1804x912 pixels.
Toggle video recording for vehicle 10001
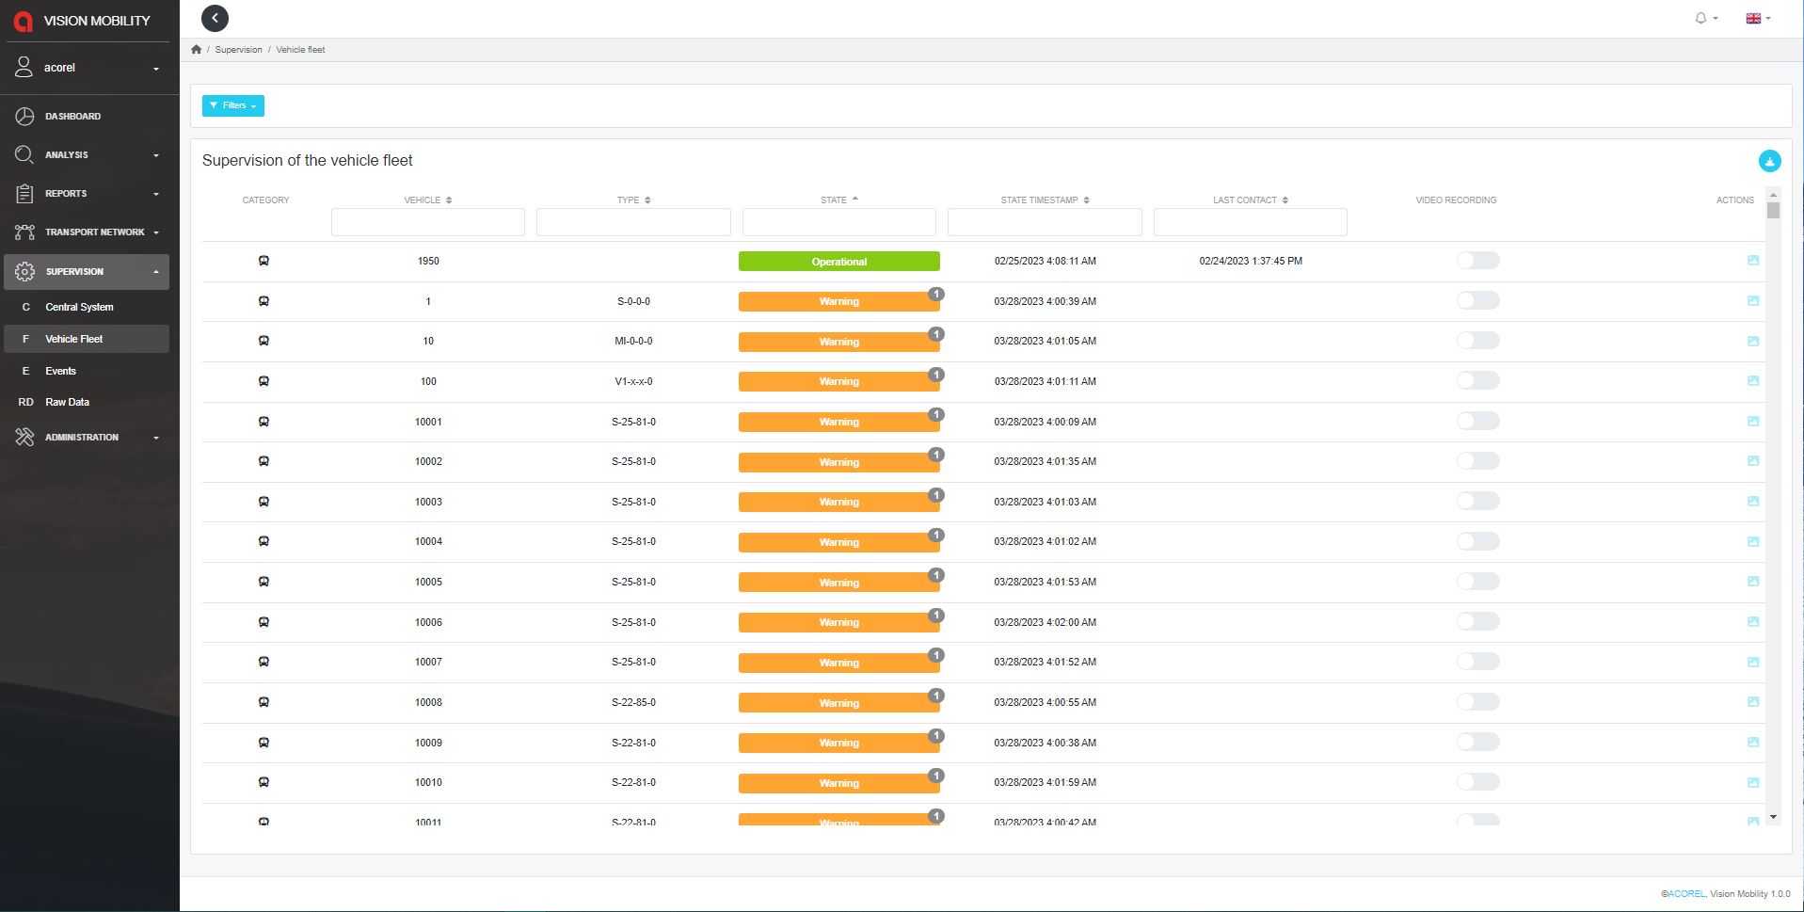tap(1477, 422)
